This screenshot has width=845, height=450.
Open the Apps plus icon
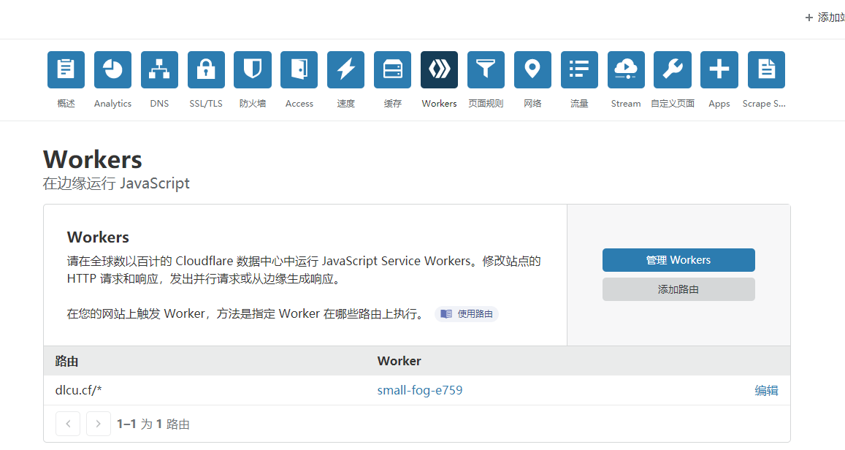[719, 69]
